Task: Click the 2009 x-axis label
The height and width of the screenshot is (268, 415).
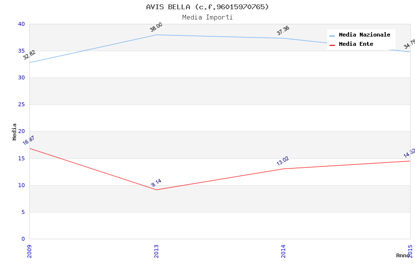Action: coord(29,251)
